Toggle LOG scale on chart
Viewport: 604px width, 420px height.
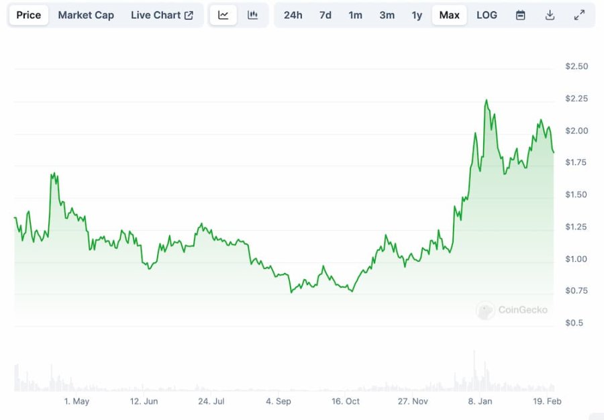pos(487,15)
